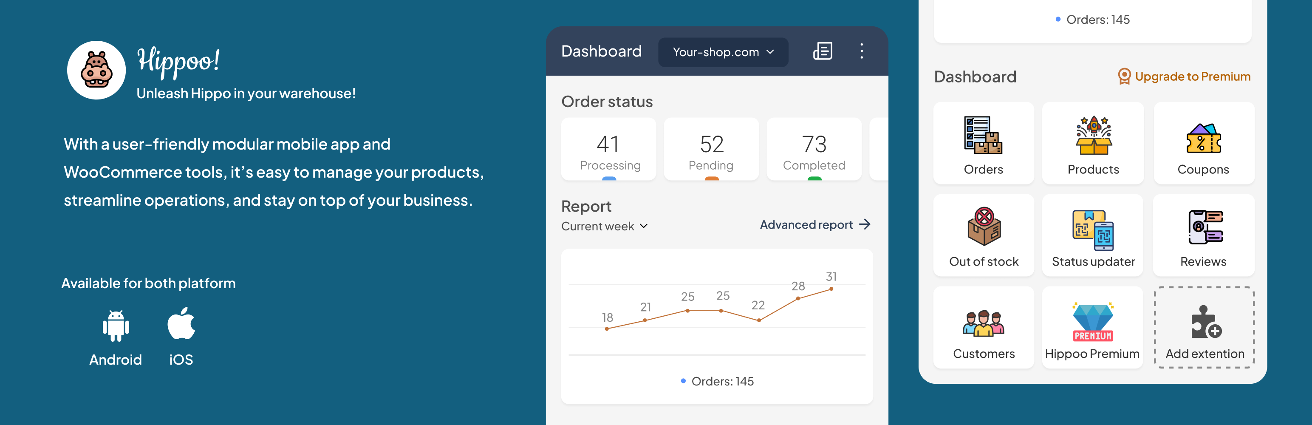Select the 52 Pending status card
The width and height of the screenshot is (1312, 425).
point(711,149)
